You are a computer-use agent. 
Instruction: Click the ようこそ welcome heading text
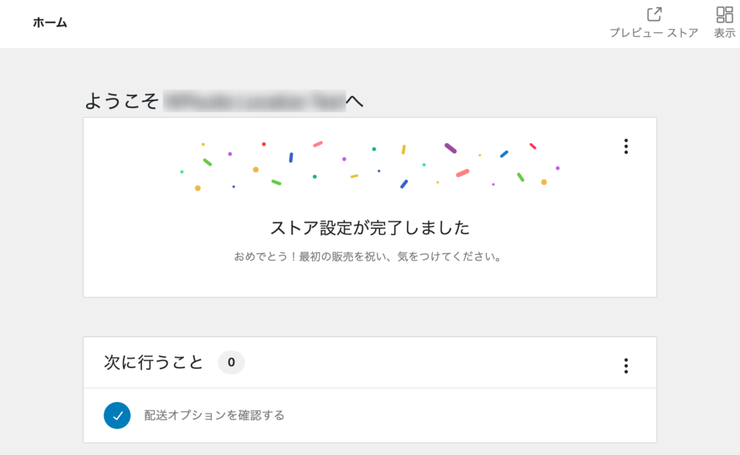point(121,101)
